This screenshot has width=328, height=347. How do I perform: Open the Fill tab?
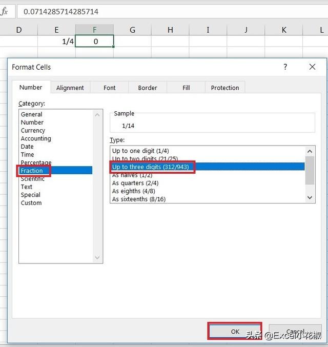point(186,88)
